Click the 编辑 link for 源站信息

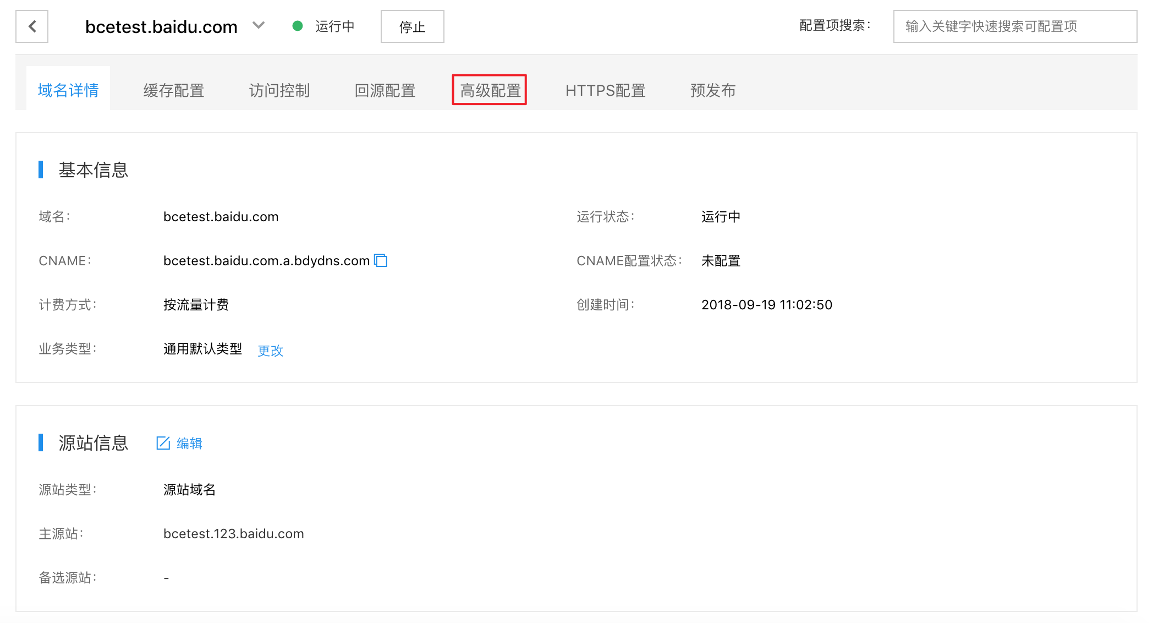click(189, 443)
